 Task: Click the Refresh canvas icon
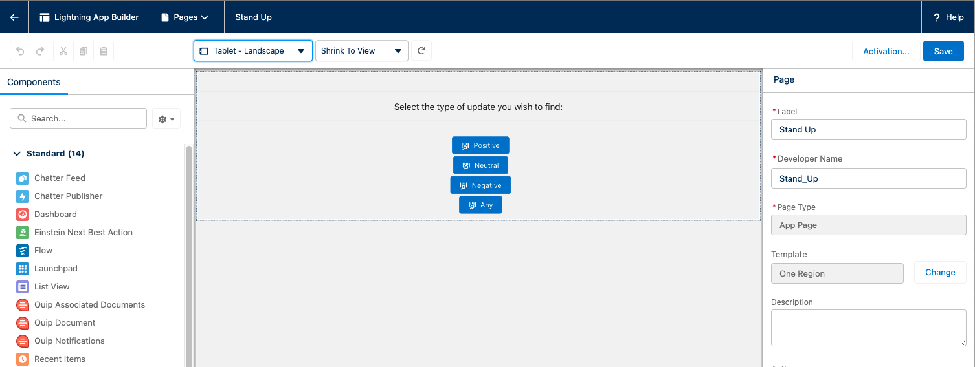421,51
